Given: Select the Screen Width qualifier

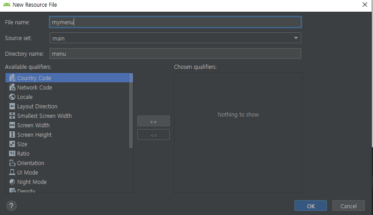Looking at the screenshot, I should [67, 125].
